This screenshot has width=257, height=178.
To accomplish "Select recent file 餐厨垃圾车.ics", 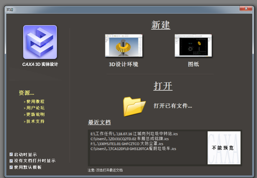I will click(x=133, y=149).
